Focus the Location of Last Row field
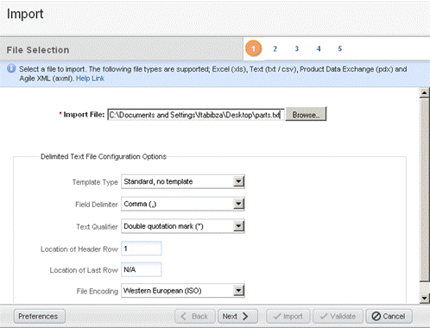Screen dimensions: 430x328 pos(142,269)
